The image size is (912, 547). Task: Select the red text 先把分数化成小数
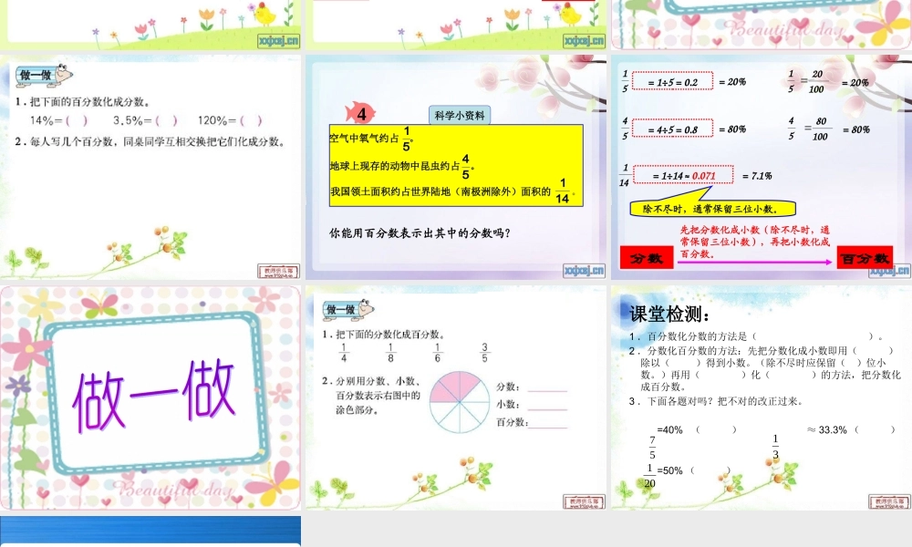pyautogui.click(x=755, y=242)
